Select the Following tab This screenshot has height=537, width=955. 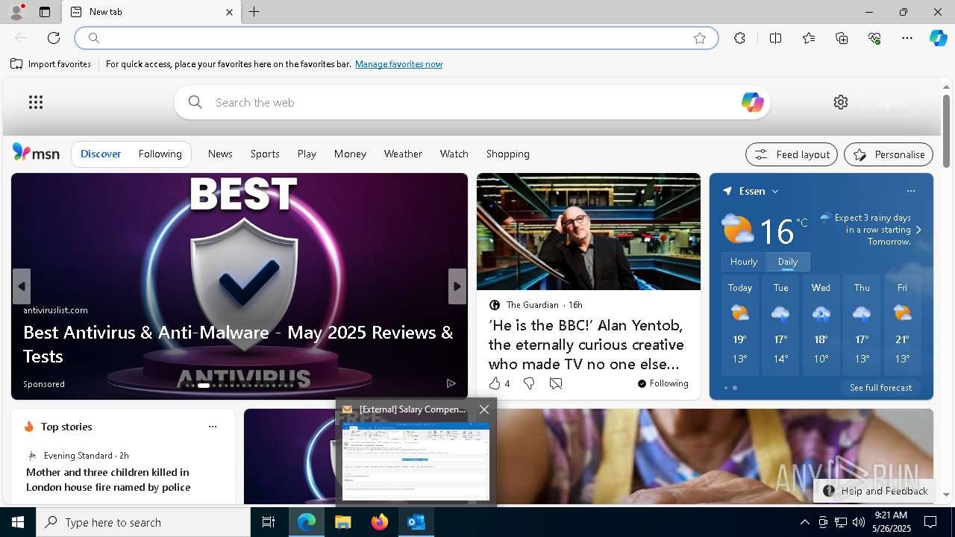coord(160,154)
